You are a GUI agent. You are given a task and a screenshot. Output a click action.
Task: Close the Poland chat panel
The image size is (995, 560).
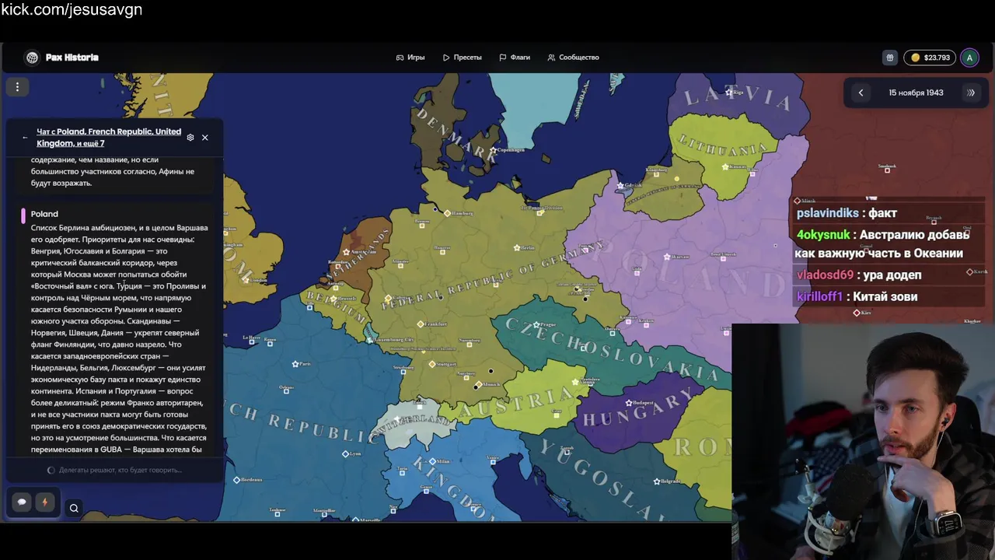pyautogui.click(x=205, y=138)
